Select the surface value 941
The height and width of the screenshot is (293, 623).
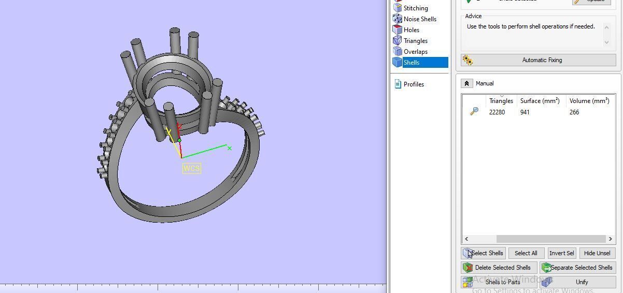point(525,112)
